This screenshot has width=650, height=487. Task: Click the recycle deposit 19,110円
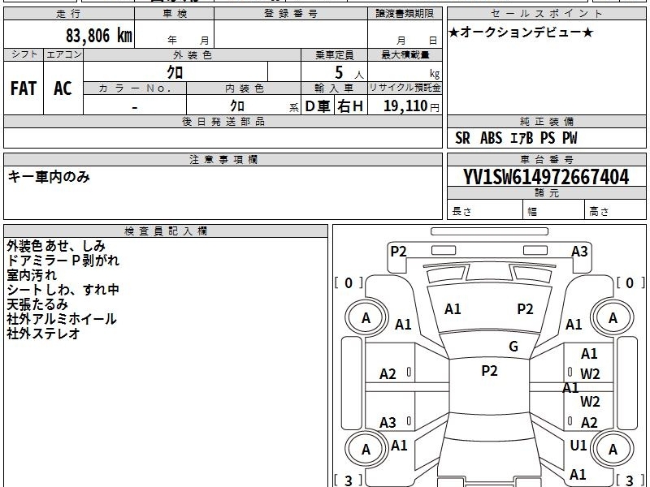point(411,106)
